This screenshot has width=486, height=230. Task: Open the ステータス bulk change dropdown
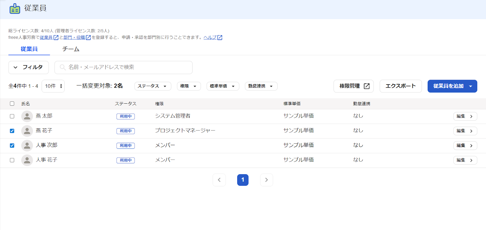tap(153, 86)
